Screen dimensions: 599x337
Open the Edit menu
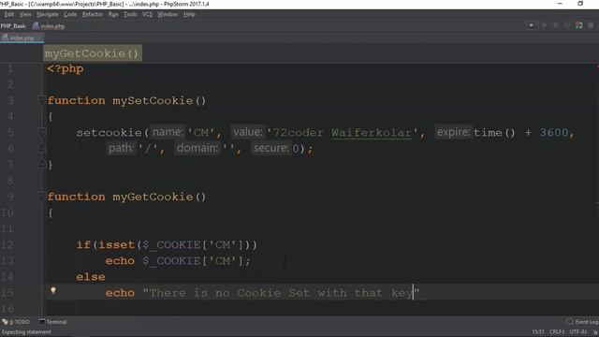point(8,15)
